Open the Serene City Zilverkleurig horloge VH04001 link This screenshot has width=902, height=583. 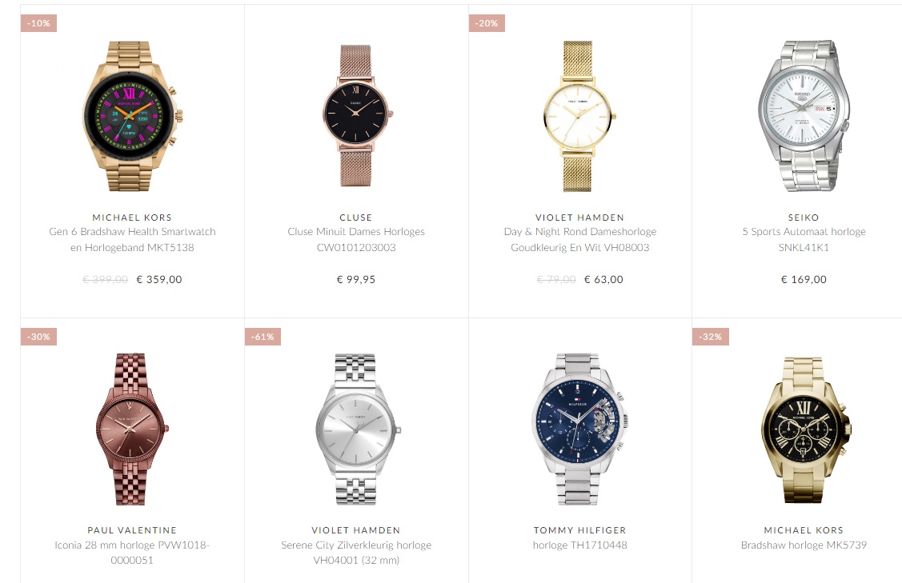click(356, 553)
